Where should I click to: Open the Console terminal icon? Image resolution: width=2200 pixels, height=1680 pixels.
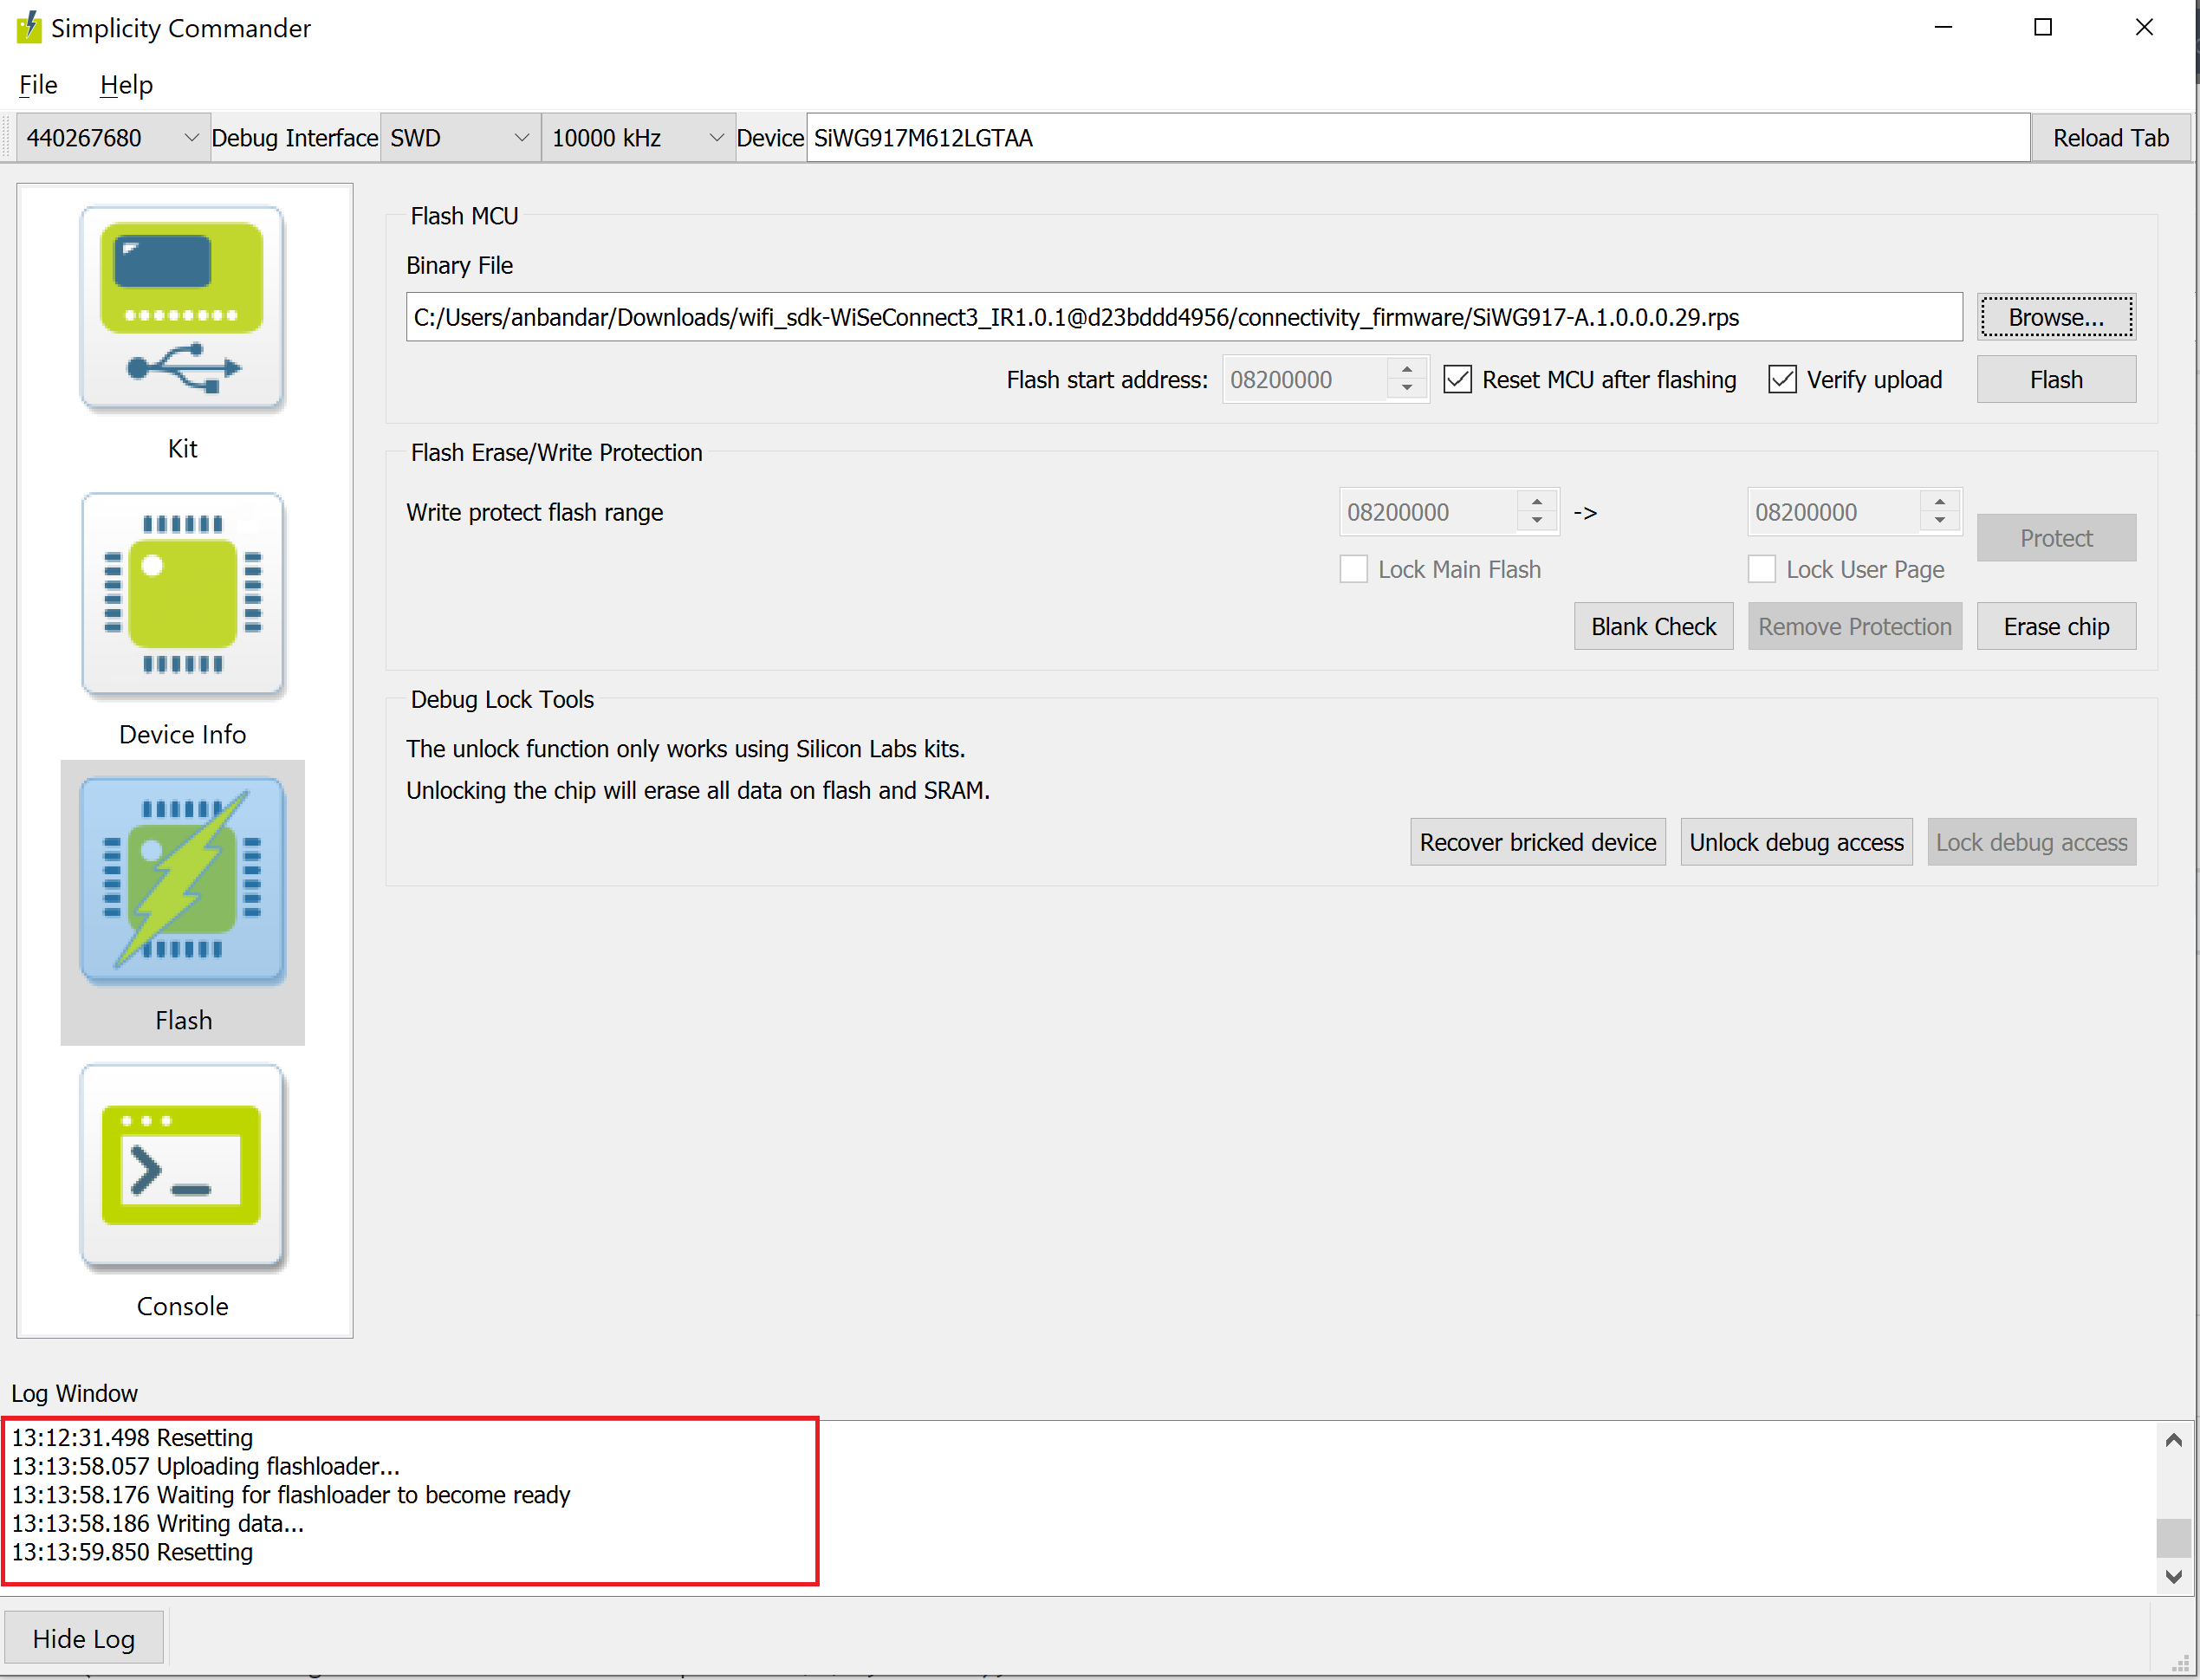182,1166
